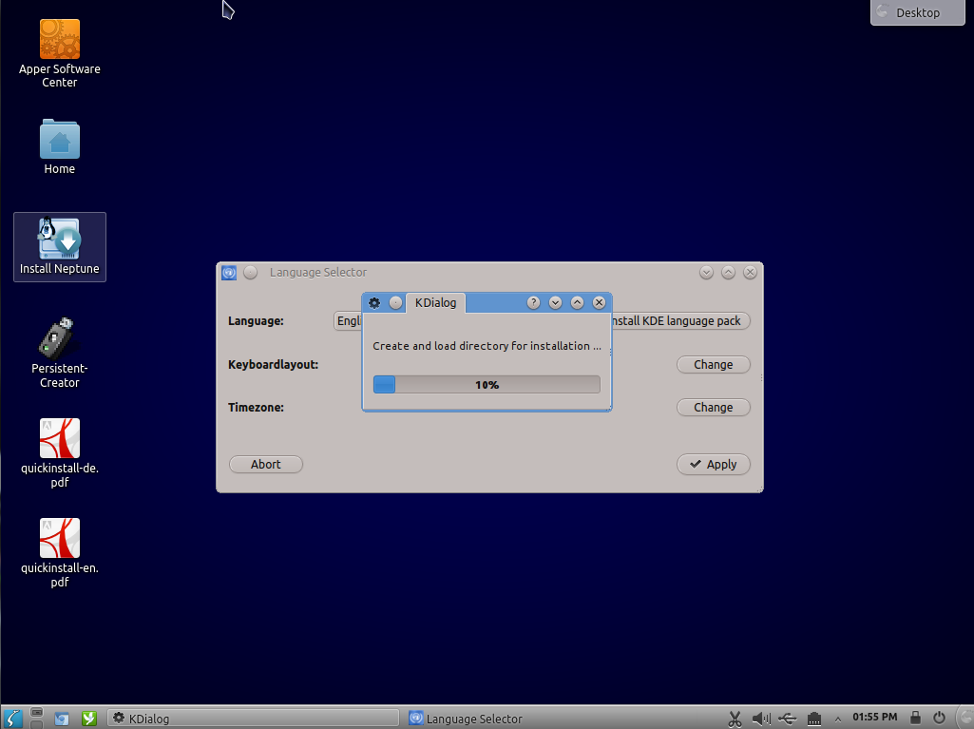Viewport: 974px width, 729px height.
Task: Click the Language: label
Action: (x=256, y=320)
